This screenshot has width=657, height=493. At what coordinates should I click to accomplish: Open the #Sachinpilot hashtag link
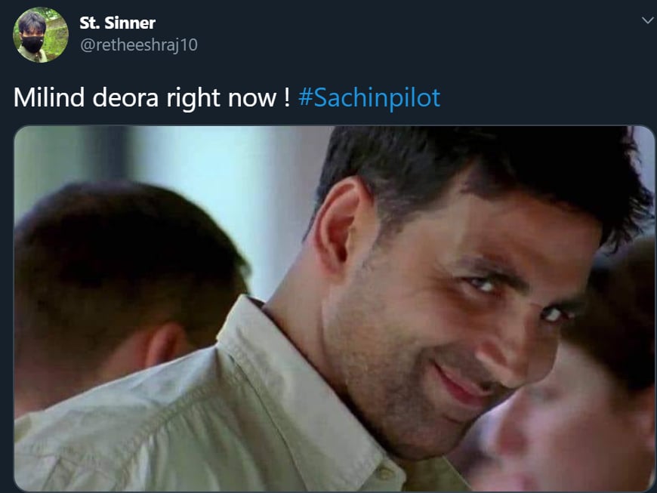(x=369, y=98)
